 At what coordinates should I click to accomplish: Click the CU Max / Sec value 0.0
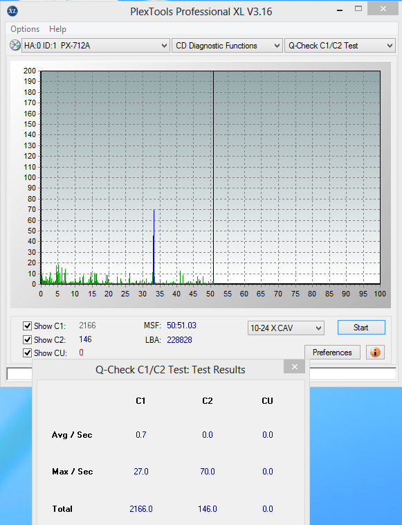(268, 472)
